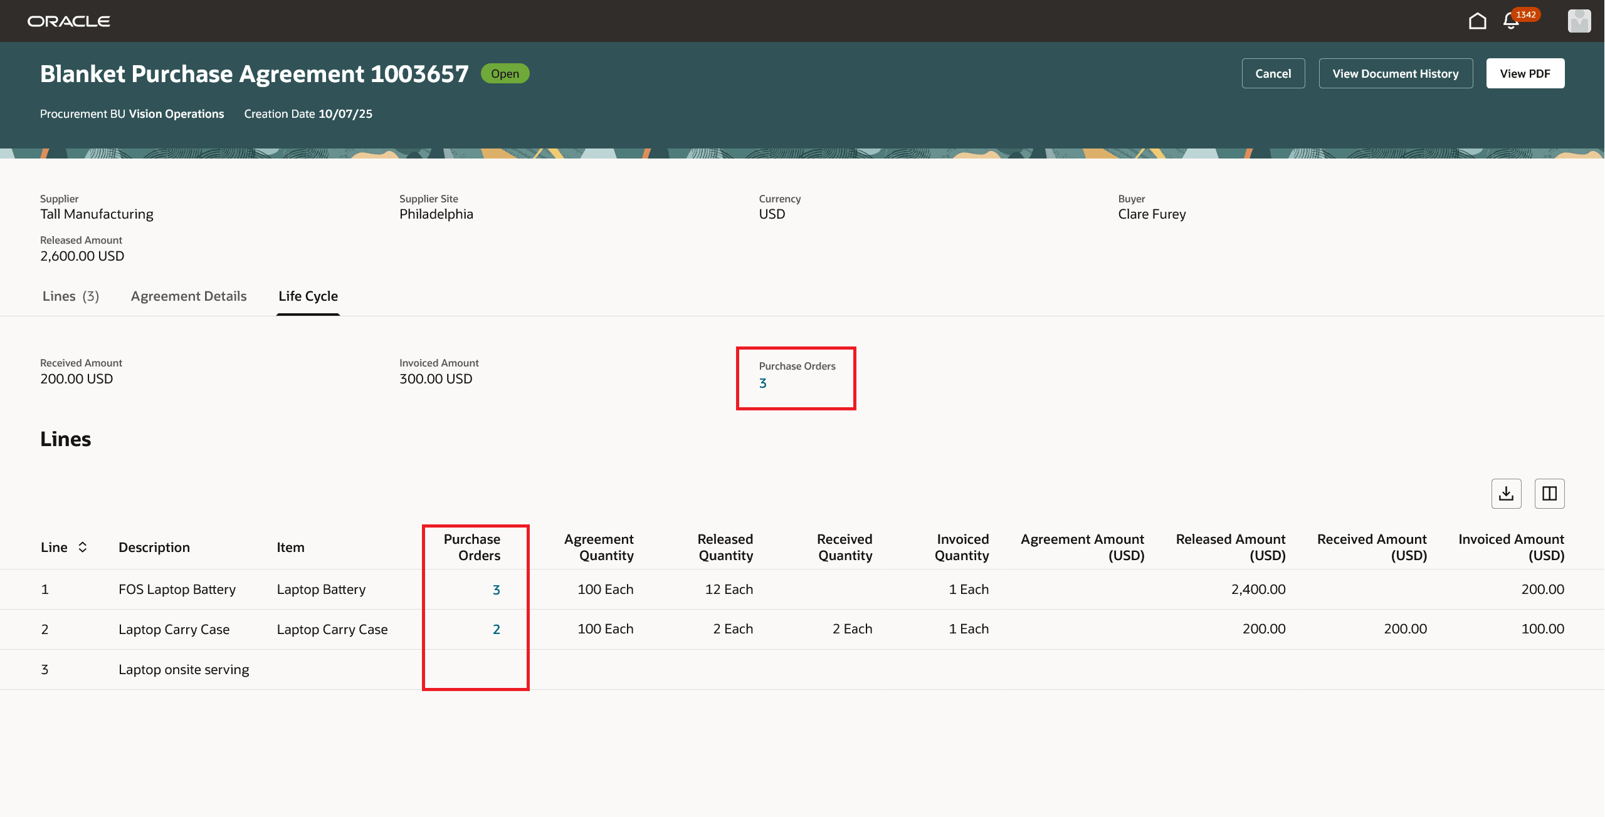The width and height of the screenshot is (1605, 817).
Task: Go to the home page icon
Action: click(x=1477, y=21)
